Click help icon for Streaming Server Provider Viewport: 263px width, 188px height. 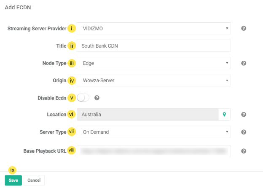point(244,29)
